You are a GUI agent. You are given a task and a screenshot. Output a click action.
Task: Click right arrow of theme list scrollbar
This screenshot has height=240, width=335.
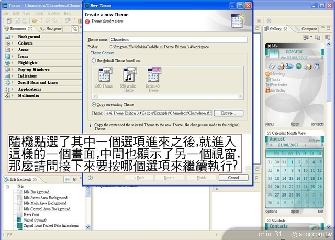[x=240, y=96]
